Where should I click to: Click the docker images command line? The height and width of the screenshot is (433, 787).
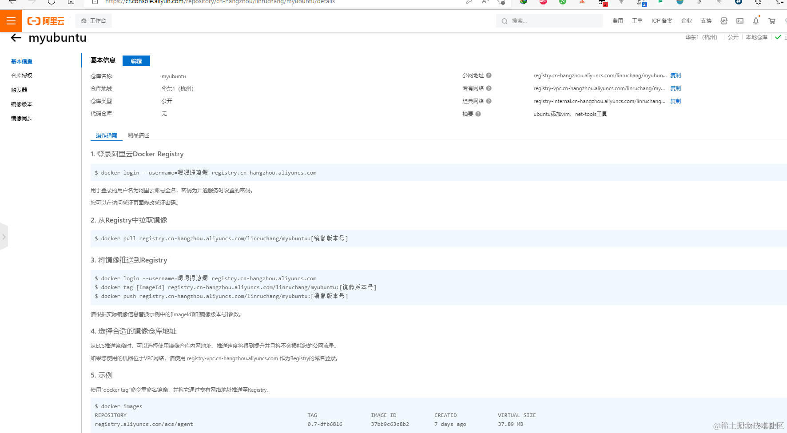point(119,406)
